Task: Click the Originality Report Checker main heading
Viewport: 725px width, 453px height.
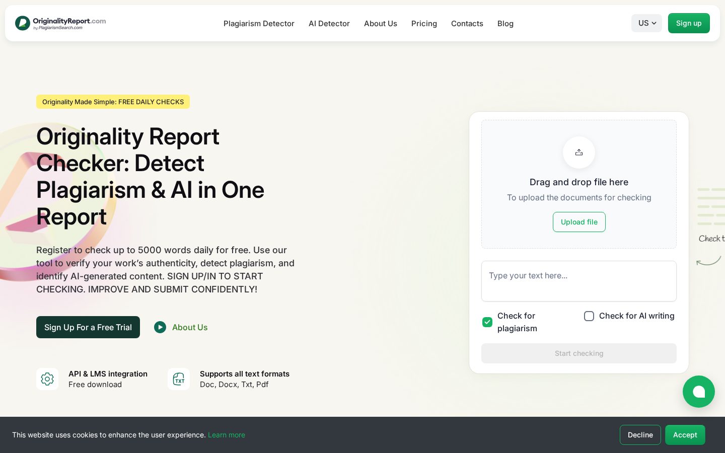Action: (x=150, y=177)
